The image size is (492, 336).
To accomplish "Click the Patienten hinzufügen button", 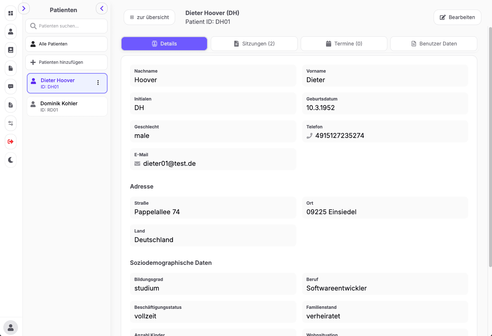I will pyautogui.click(x=66, y=62).
